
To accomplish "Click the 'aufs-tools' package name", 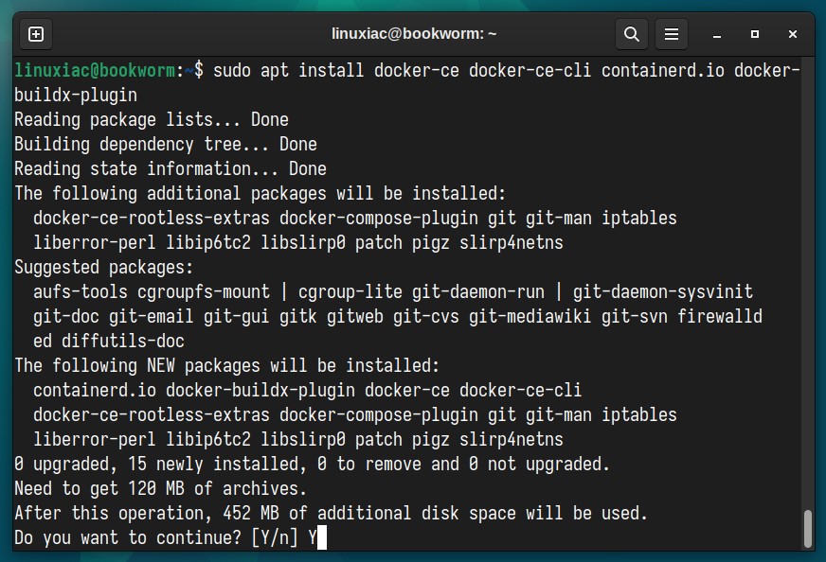I will [81, 291].
